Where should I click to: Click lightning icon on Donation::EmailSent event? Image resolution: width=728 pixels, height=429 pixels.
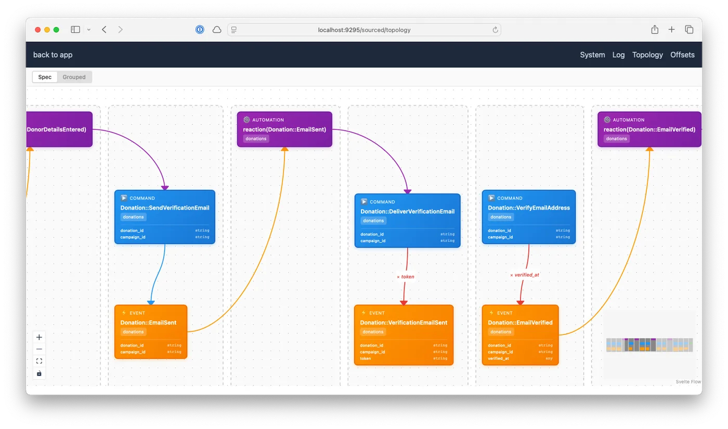tap(124, 313)
